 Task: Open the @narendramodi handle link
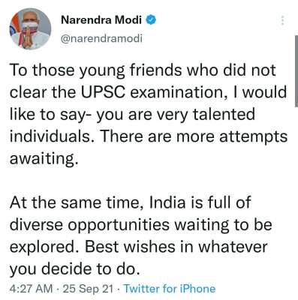pos(101,39)
